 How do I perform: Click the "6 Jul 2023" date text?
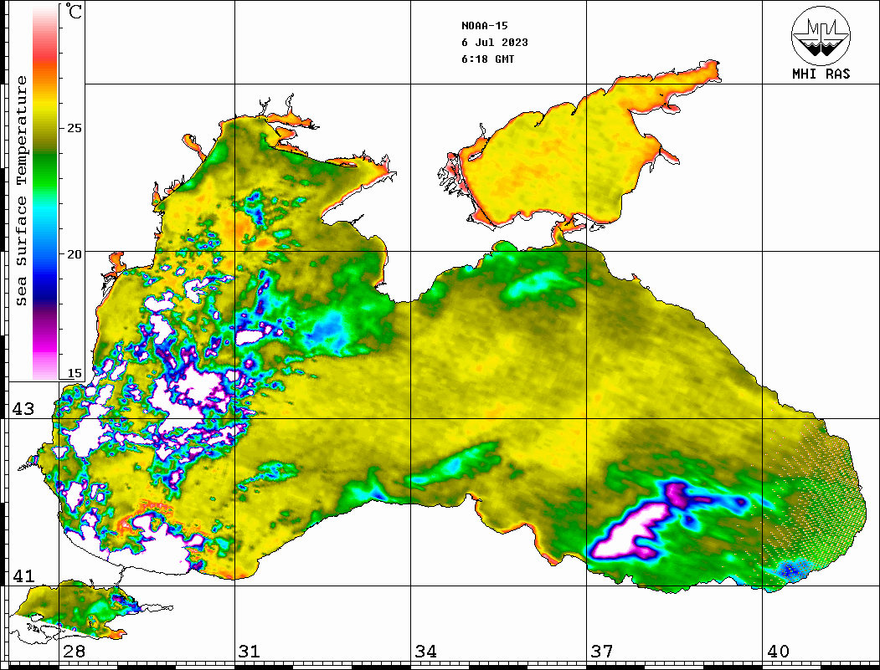[x=495, y=43]
